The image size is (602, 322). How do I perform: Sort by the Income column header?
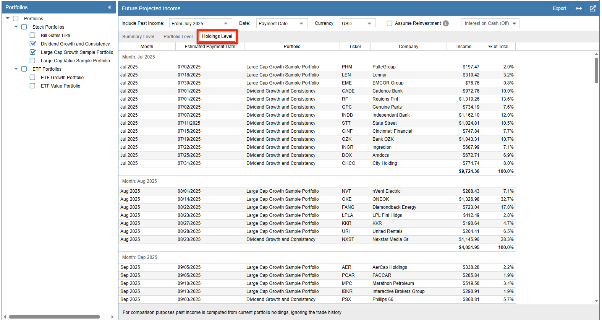pos(464,47)
